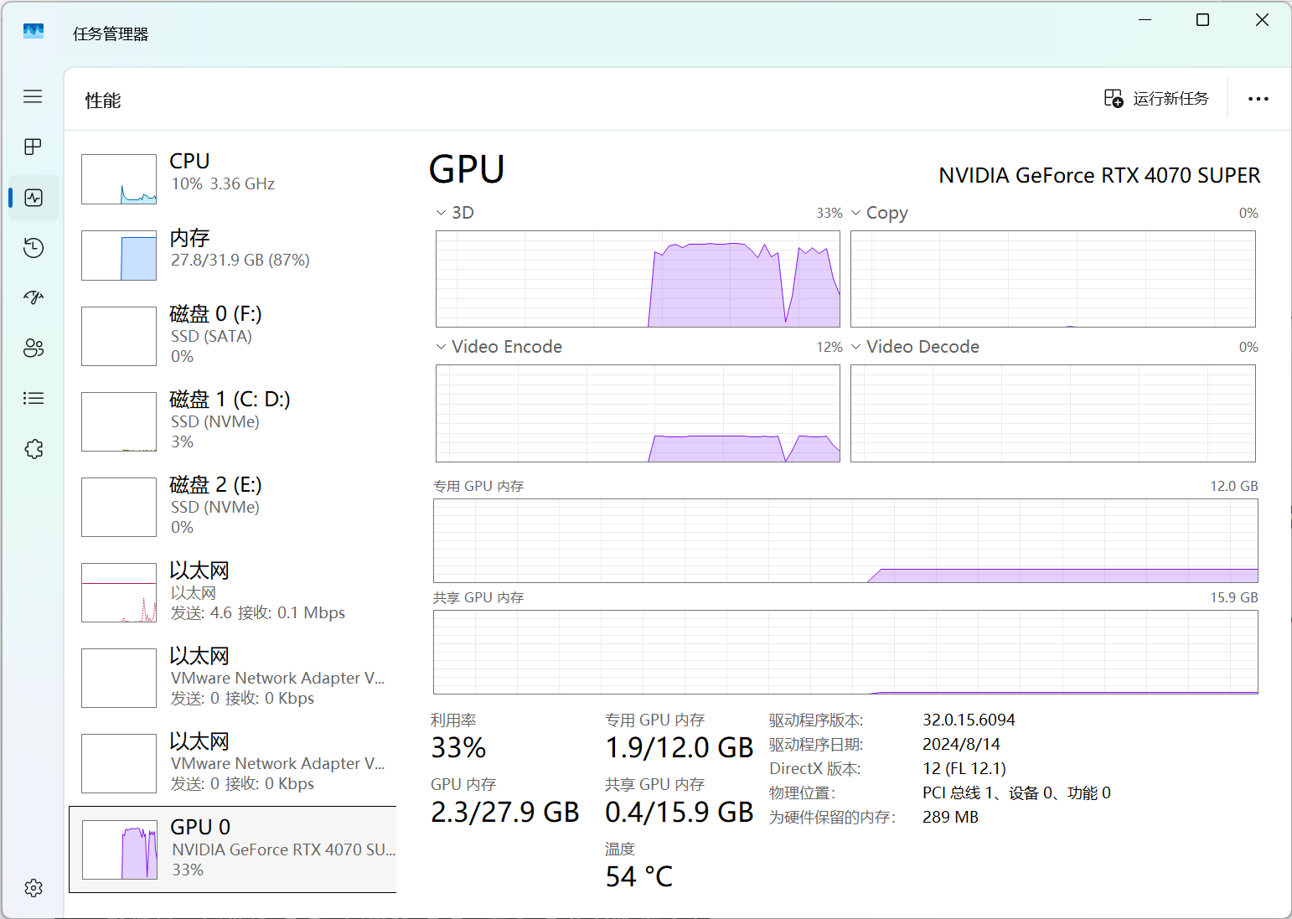Open the more options ellipsis menu
Viewport: 1292px width, 919px height.
[1258, 99]
